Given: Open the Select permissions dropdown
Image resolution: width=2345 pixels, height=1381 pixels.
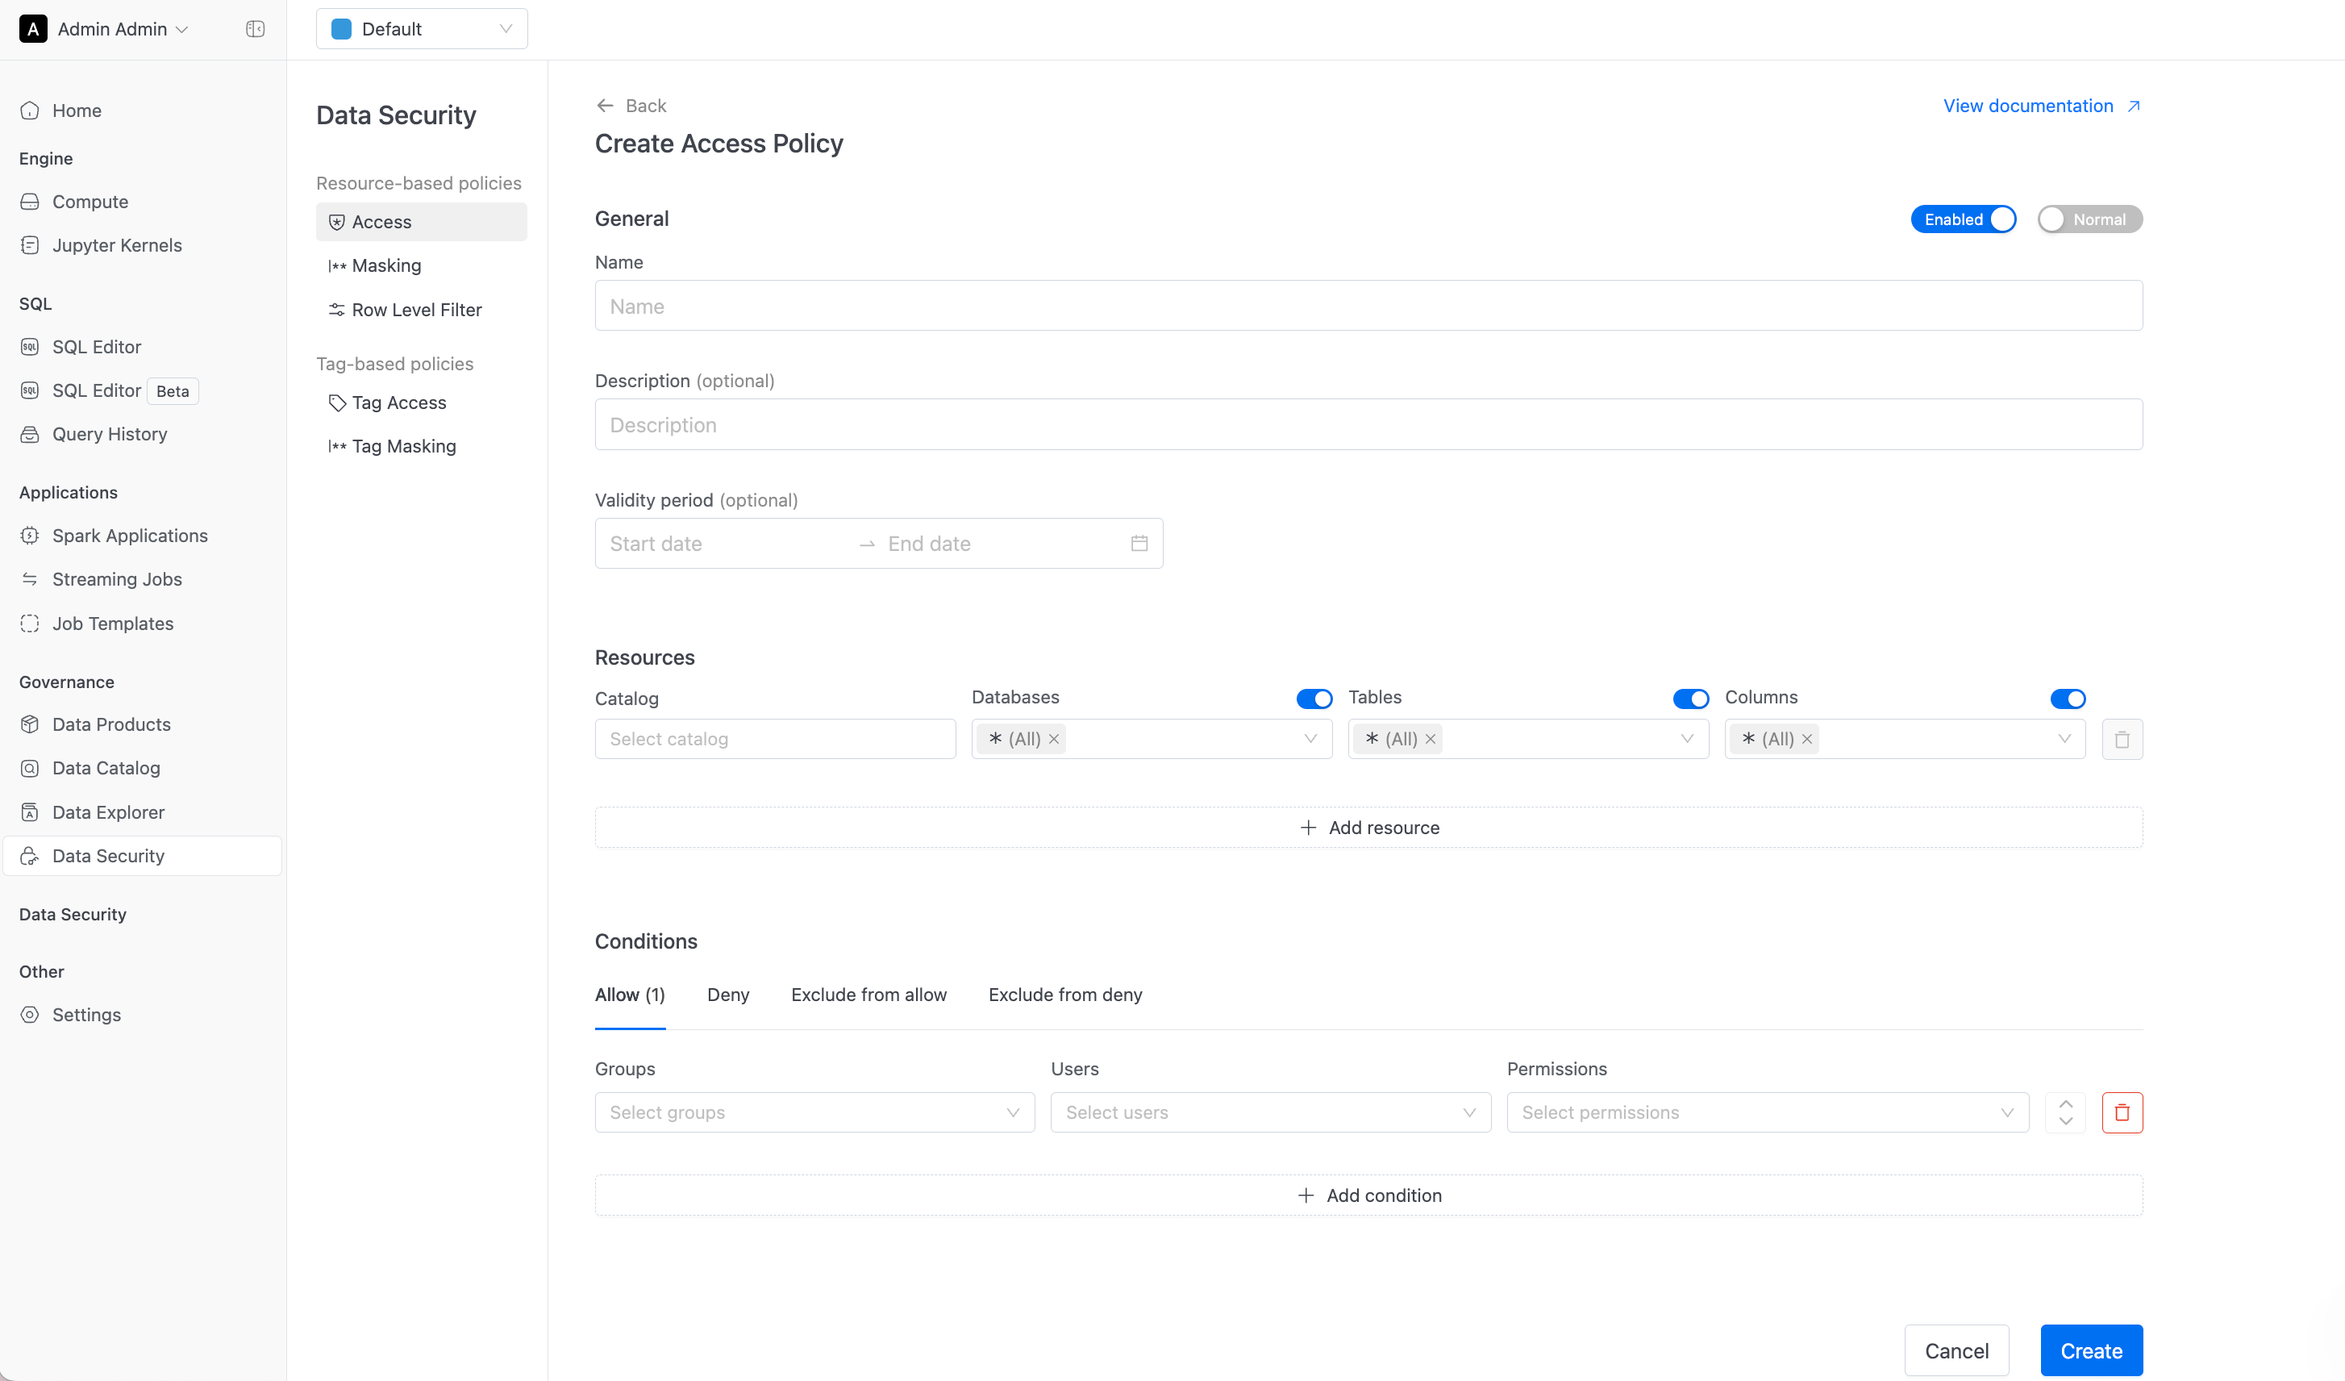Looking at the screenshot, I should coord(1767,1113).
